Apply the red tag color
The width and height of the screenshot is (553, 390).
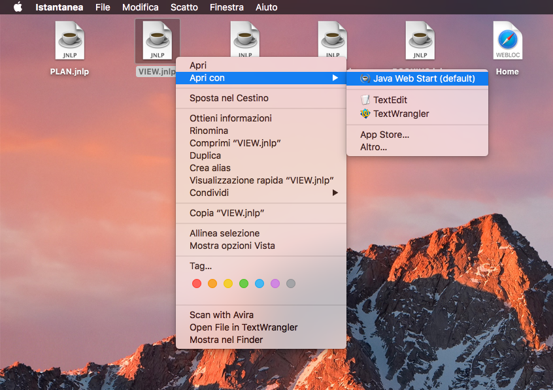click(x=197, y=284)
